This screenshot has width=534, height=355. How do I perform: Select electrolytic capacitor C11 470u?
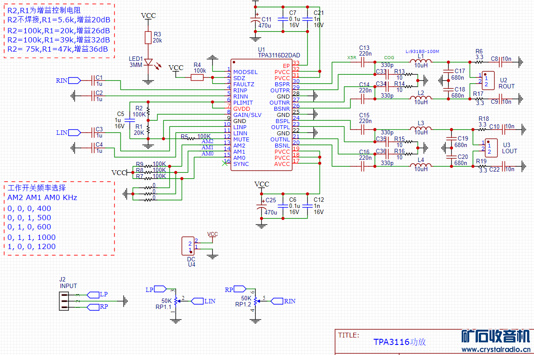(x=256, y=20)
